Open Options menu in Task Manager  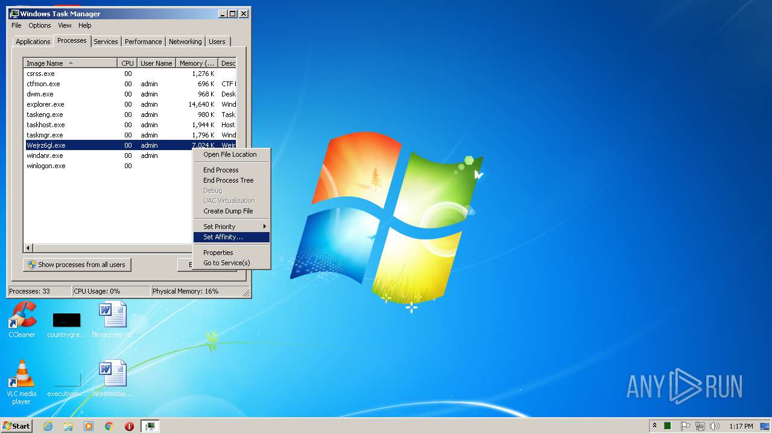[x=40, y=25]
